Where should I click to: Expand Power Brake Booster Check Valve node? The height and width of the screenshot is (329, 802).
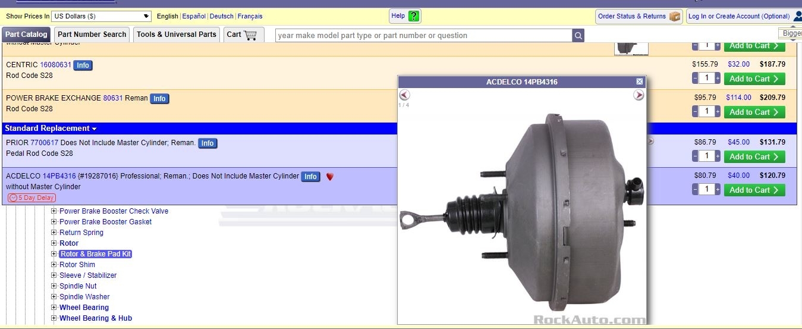click(x=54, y=211)
